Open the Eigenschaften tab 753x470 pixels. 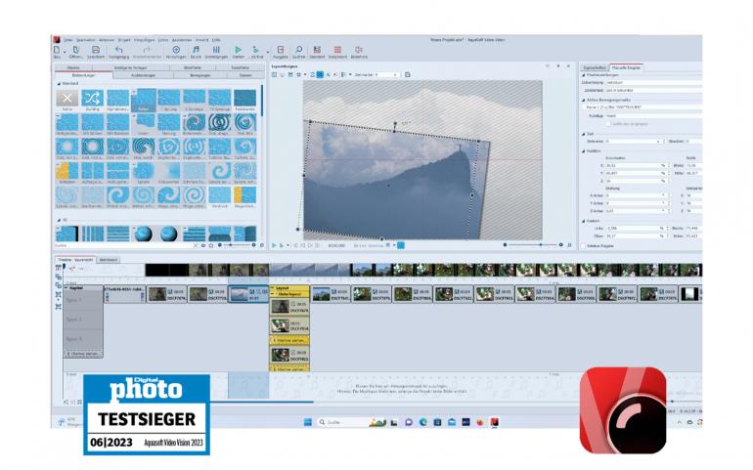tap(595, 67)
